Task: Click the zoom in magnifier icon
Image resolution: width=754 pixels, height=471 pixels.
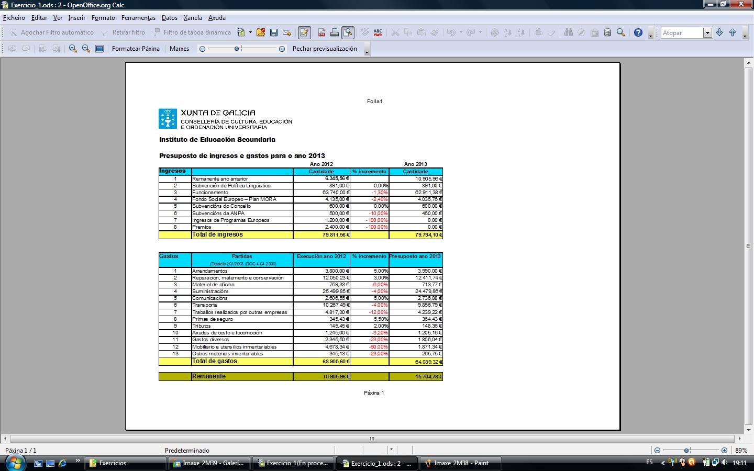Action: (x=73, y=49)
